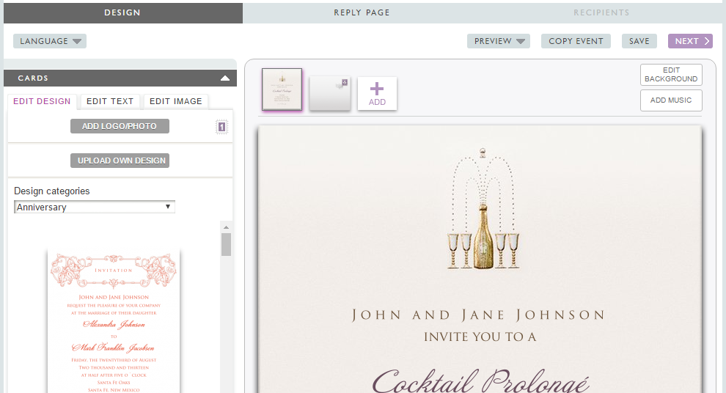The height and width of the screenshot is (393, 726).
Task: Click NEXT to proceed
Action: tap(690, 41)
